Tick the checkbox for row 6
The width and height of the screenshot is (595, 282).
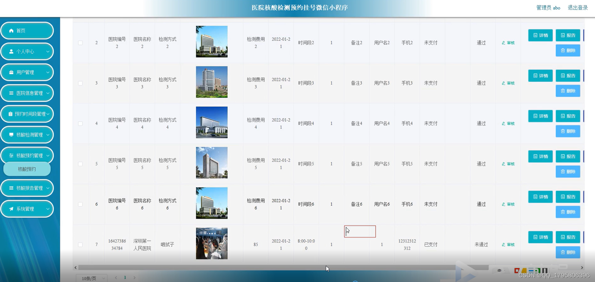coord(80,204)
